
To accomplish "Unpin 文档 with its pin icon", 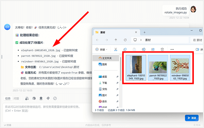I will [117, 89].
